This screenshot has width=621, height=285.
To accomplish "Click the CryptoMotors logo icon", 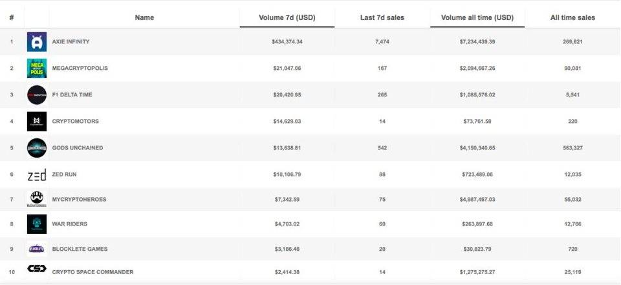I will [x=37, y=121].
